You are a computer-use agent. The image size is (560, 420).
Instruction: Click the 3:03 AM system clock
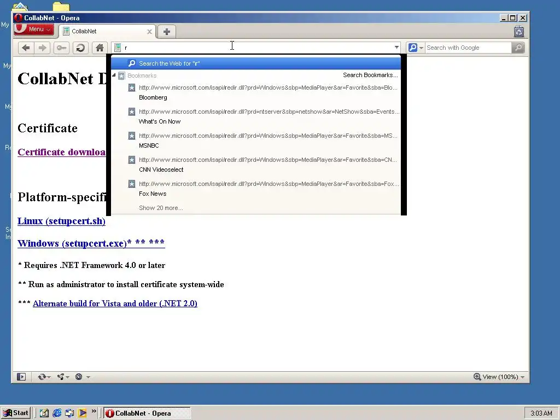pos(541,413)
